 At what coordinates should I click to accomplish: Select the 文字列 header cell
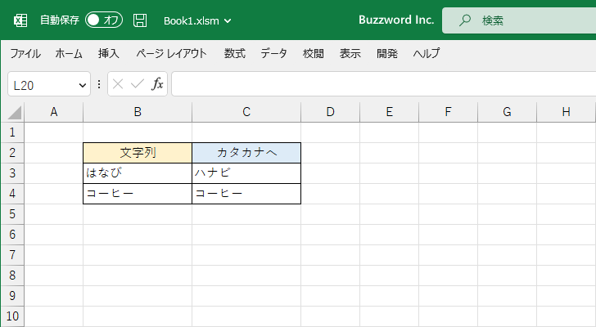[x=138, y=153]
